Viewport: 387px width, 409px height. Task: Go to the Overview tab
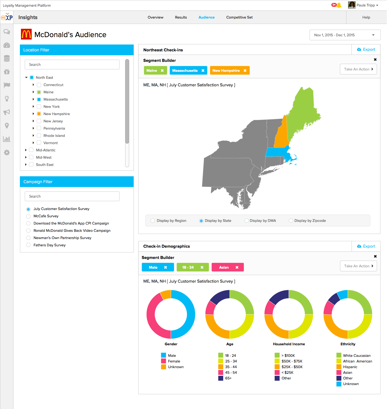pos(155,17)
